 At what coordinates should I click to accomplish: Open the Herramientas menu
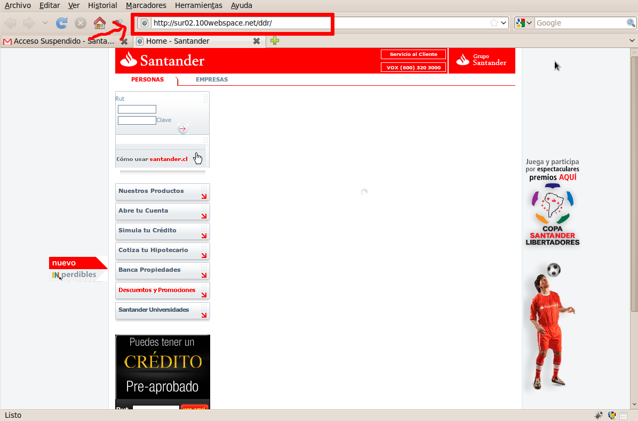coord(198,6)
